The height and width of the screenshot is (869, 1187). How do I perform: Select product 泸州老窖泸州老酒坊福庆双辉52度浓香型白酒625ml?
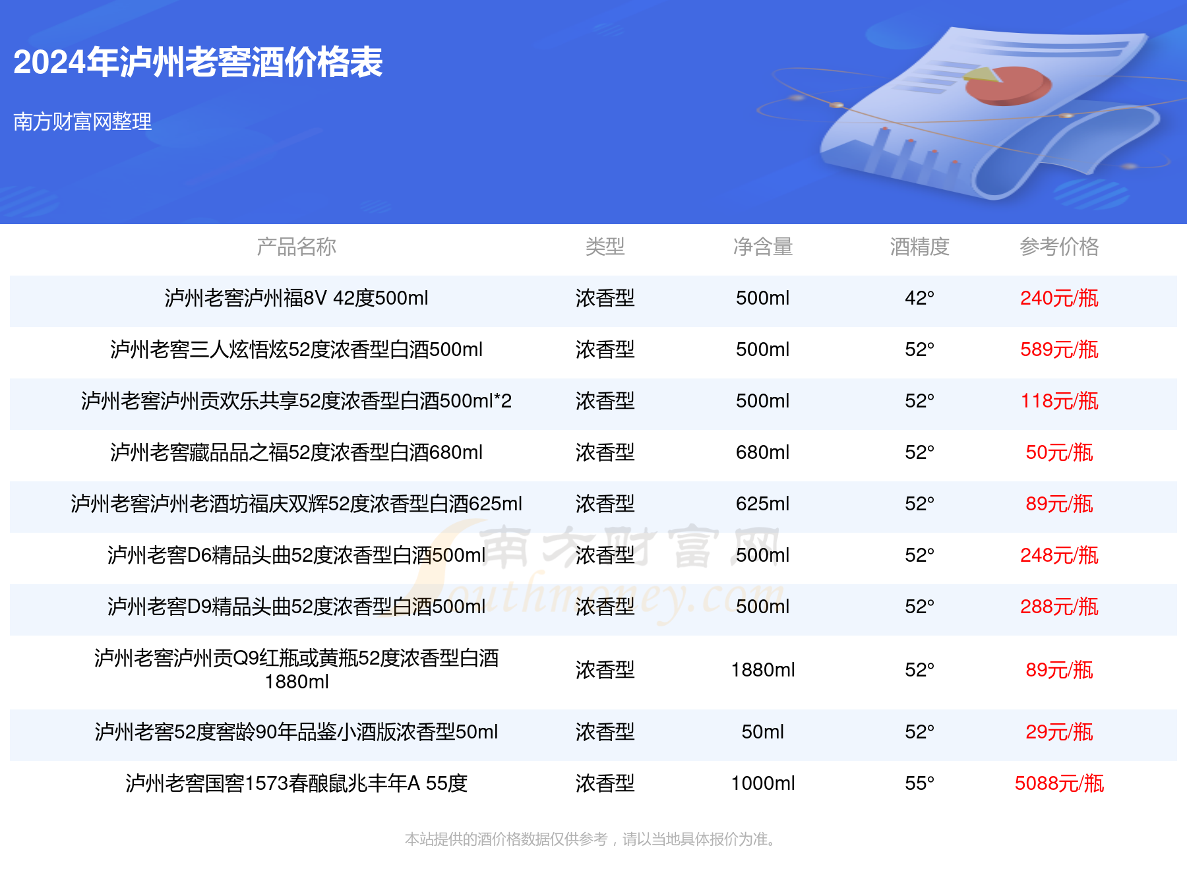pos(296,504)
